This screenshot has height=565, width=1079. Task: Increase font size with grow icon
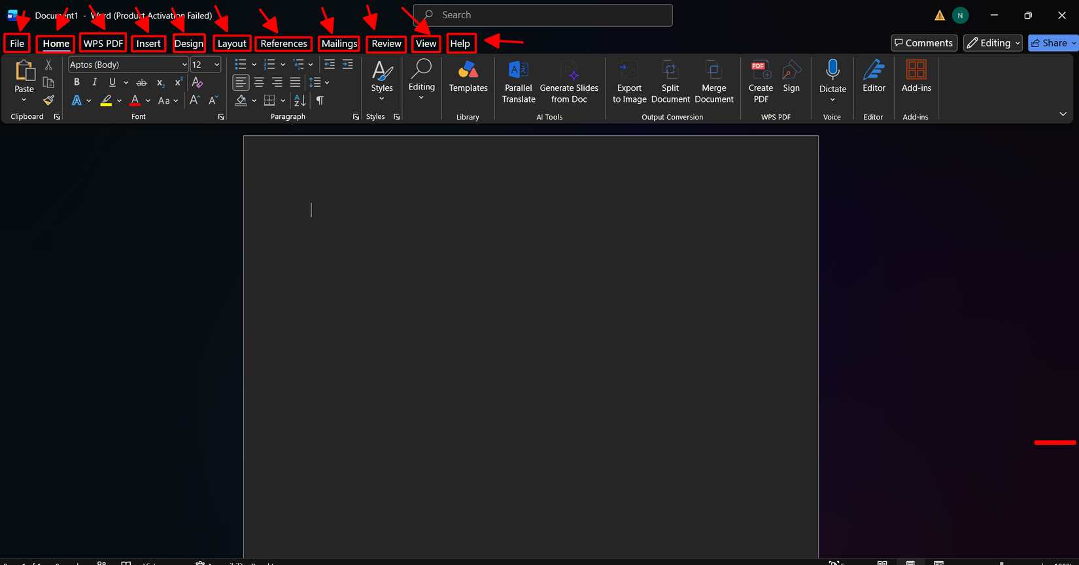click(x=195, y=100)
